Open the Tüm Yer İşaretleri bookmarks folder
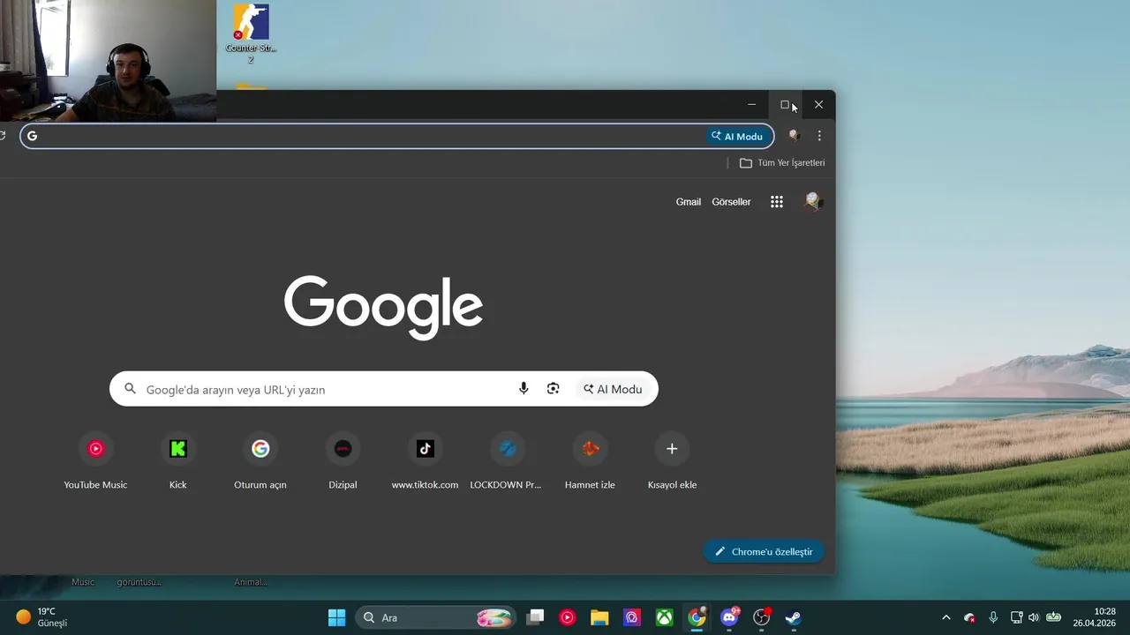 point(782,163)
